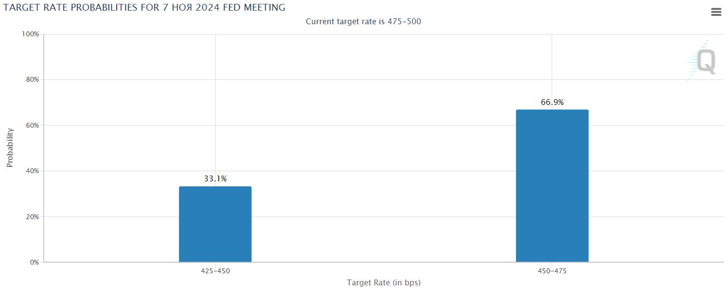
Task: Click the Probability y-axis title
Action: pyautogui.click(x=10, y=148)
